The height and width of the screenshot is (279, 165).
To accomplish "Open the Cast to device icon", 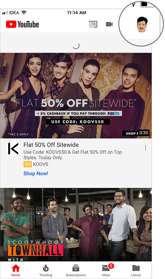I will (x=93, y=24).
